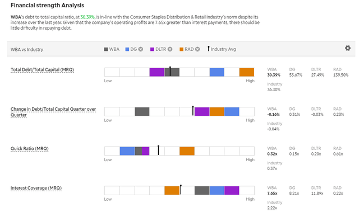Open Total Debt/Total Capital (MRQ) definition
Image resolution: width=359 pixels, height=217 pixels.
point(43,70)
